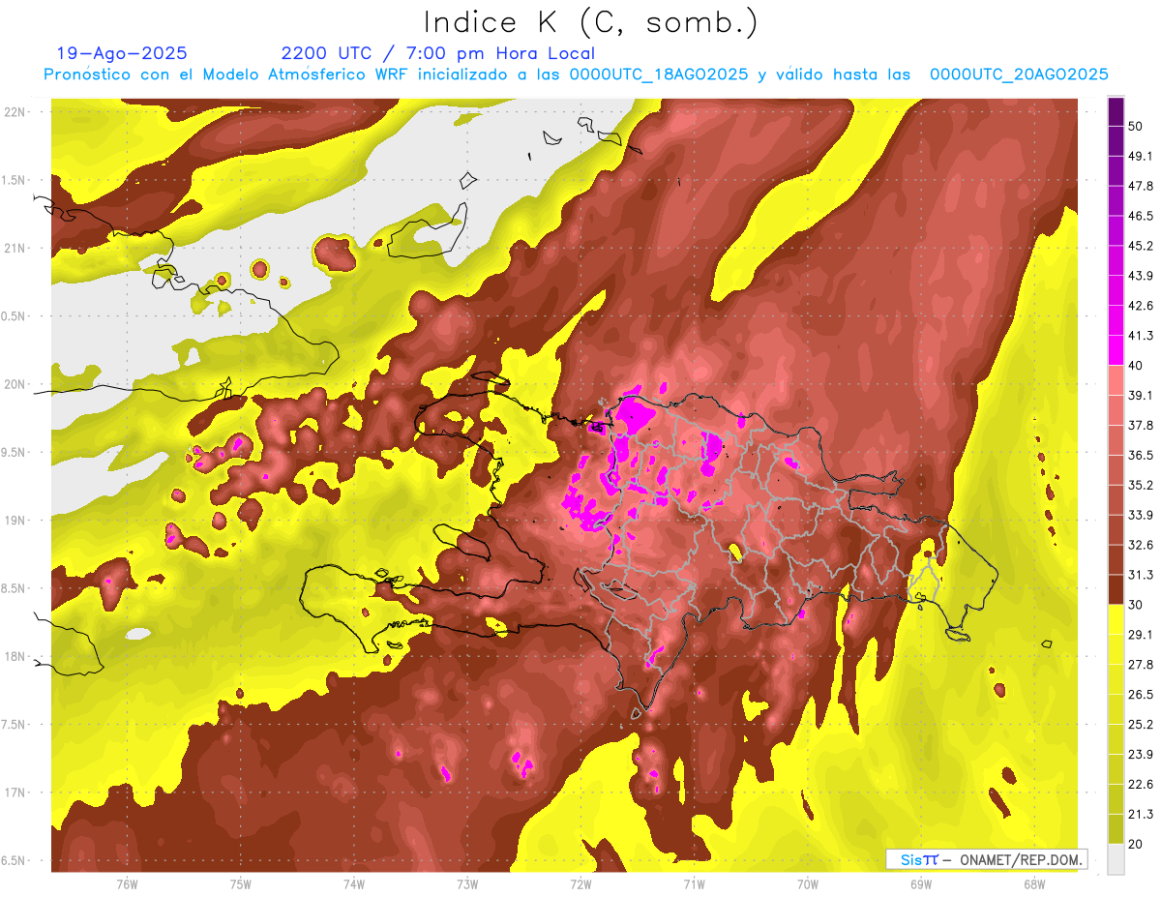Click the '22N' latitude label
The width and height of the screenshot is (1161, 897).
coord(15,111)
